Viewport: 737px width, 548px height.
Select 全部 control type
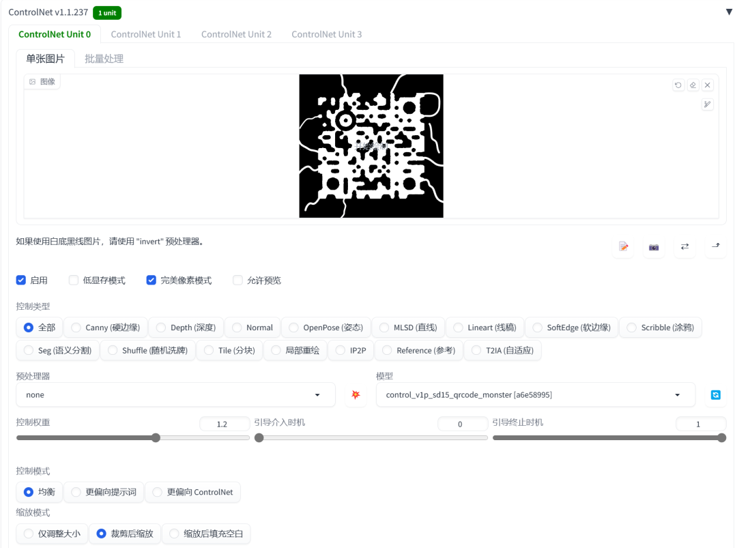40,328
